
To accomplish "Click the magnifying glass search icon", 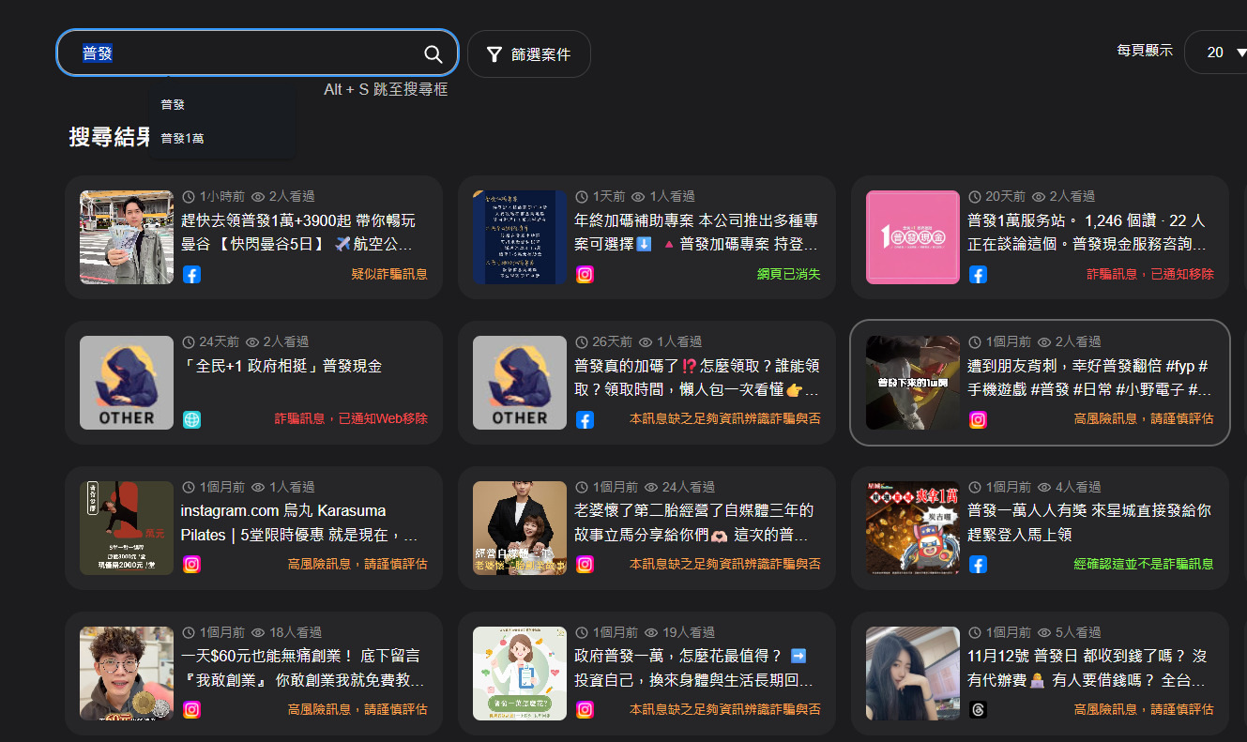I will point(433,54).
